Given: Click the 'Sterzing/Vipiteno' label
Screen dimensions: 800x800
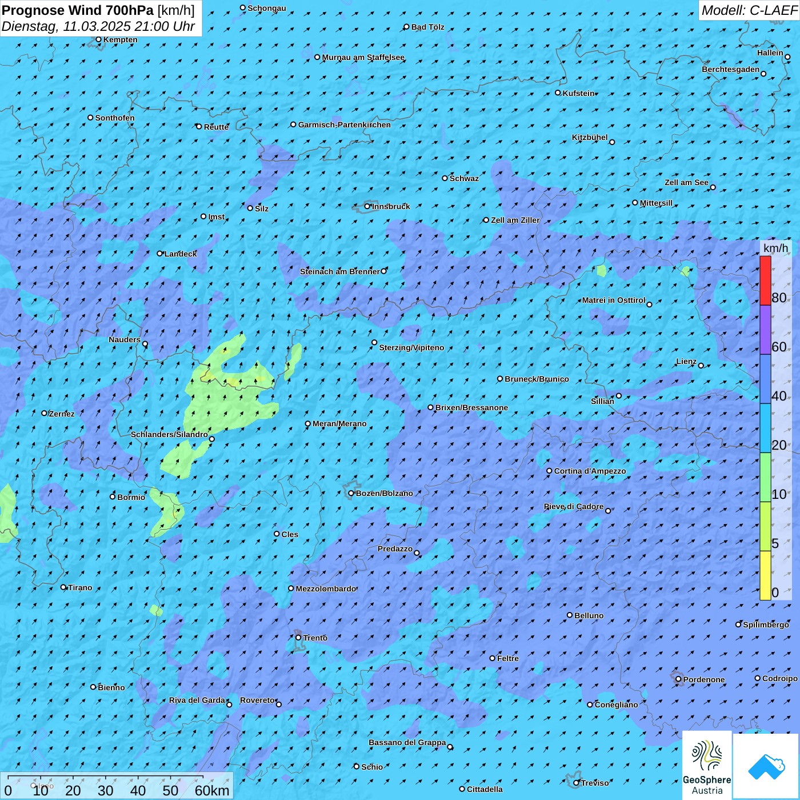Looking at the screenshot, I should click(x=411, y=347).
